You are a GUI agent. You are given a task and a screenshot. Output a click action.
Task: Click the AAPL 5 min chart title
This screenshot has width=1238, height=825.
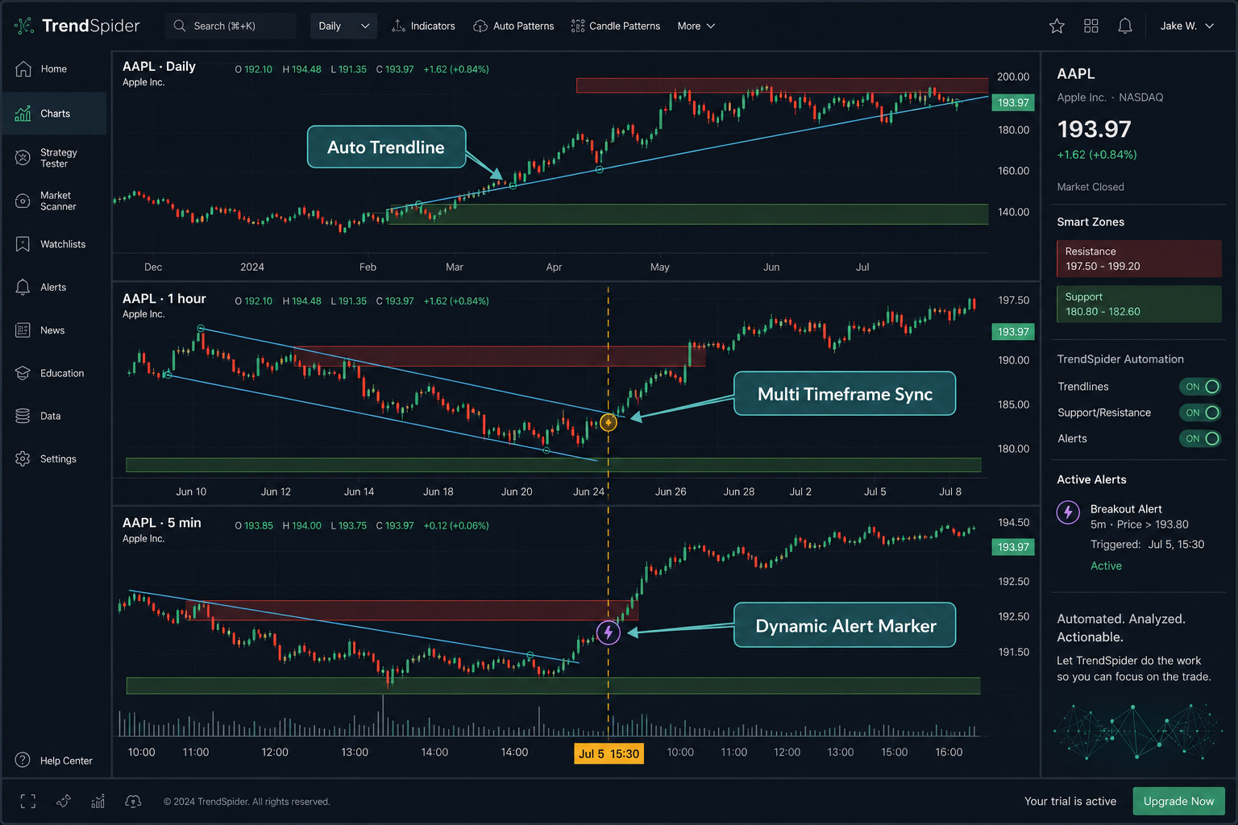[162, 523]
